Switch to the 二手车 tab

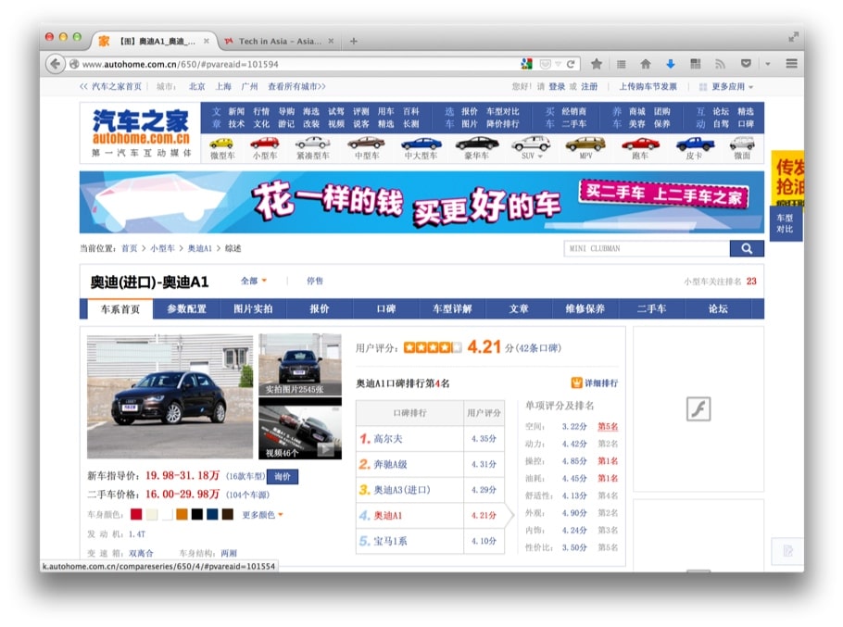651,309
